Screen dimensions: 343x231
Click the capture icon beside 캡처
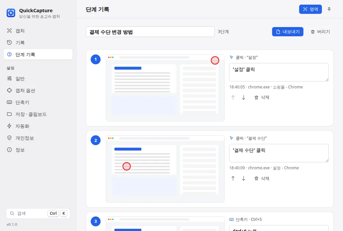[x=10, y=31]
